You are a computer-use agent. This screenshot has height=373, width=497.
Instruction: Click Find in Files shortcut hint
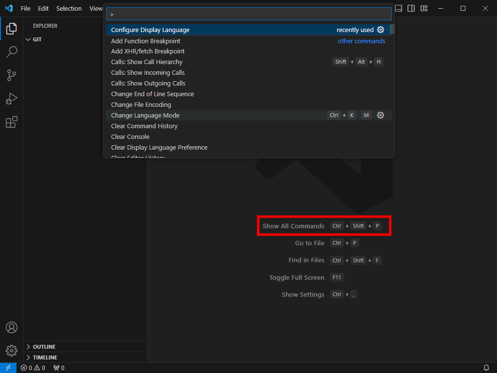(x=335, y=260)
